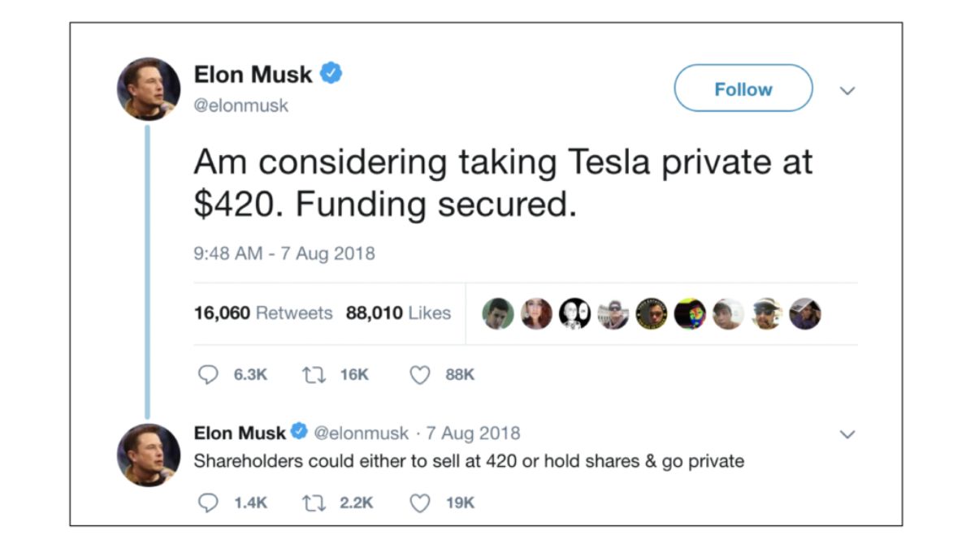
Task: Click the last liker avatar in the row
Action: 805,313
